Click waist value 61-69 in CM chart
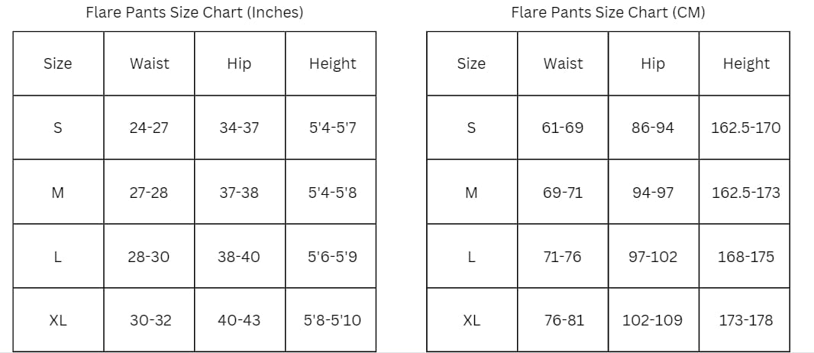Viewport: 814px width, 353px height. (x=563, y=128)
